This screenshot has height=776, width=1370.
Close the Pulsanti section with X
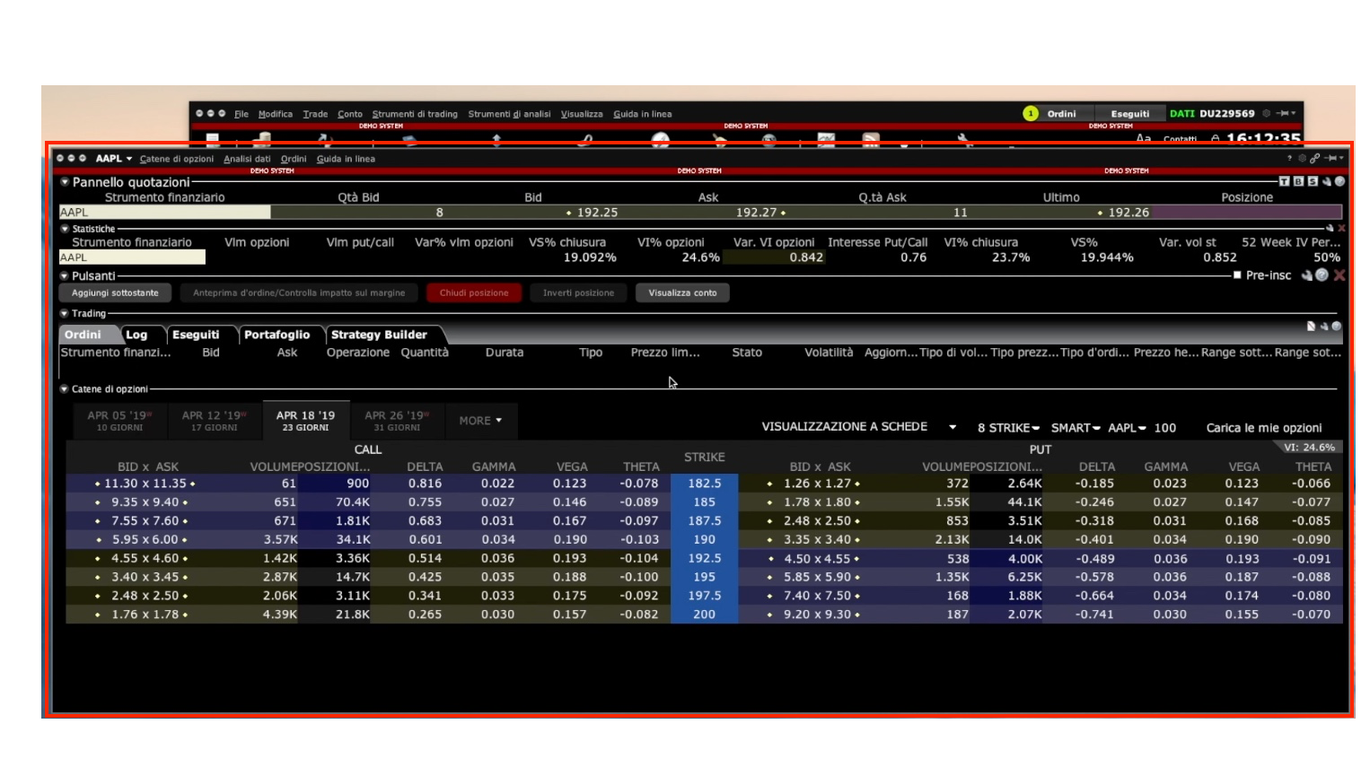click(x=1339, y=275)
